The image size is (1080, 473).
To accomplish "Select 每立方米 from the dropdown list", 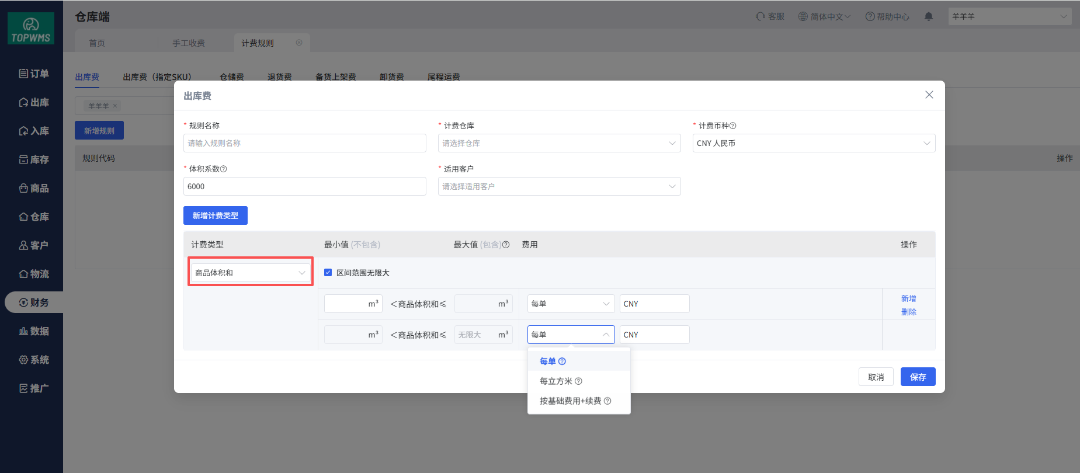I will 556,381.
